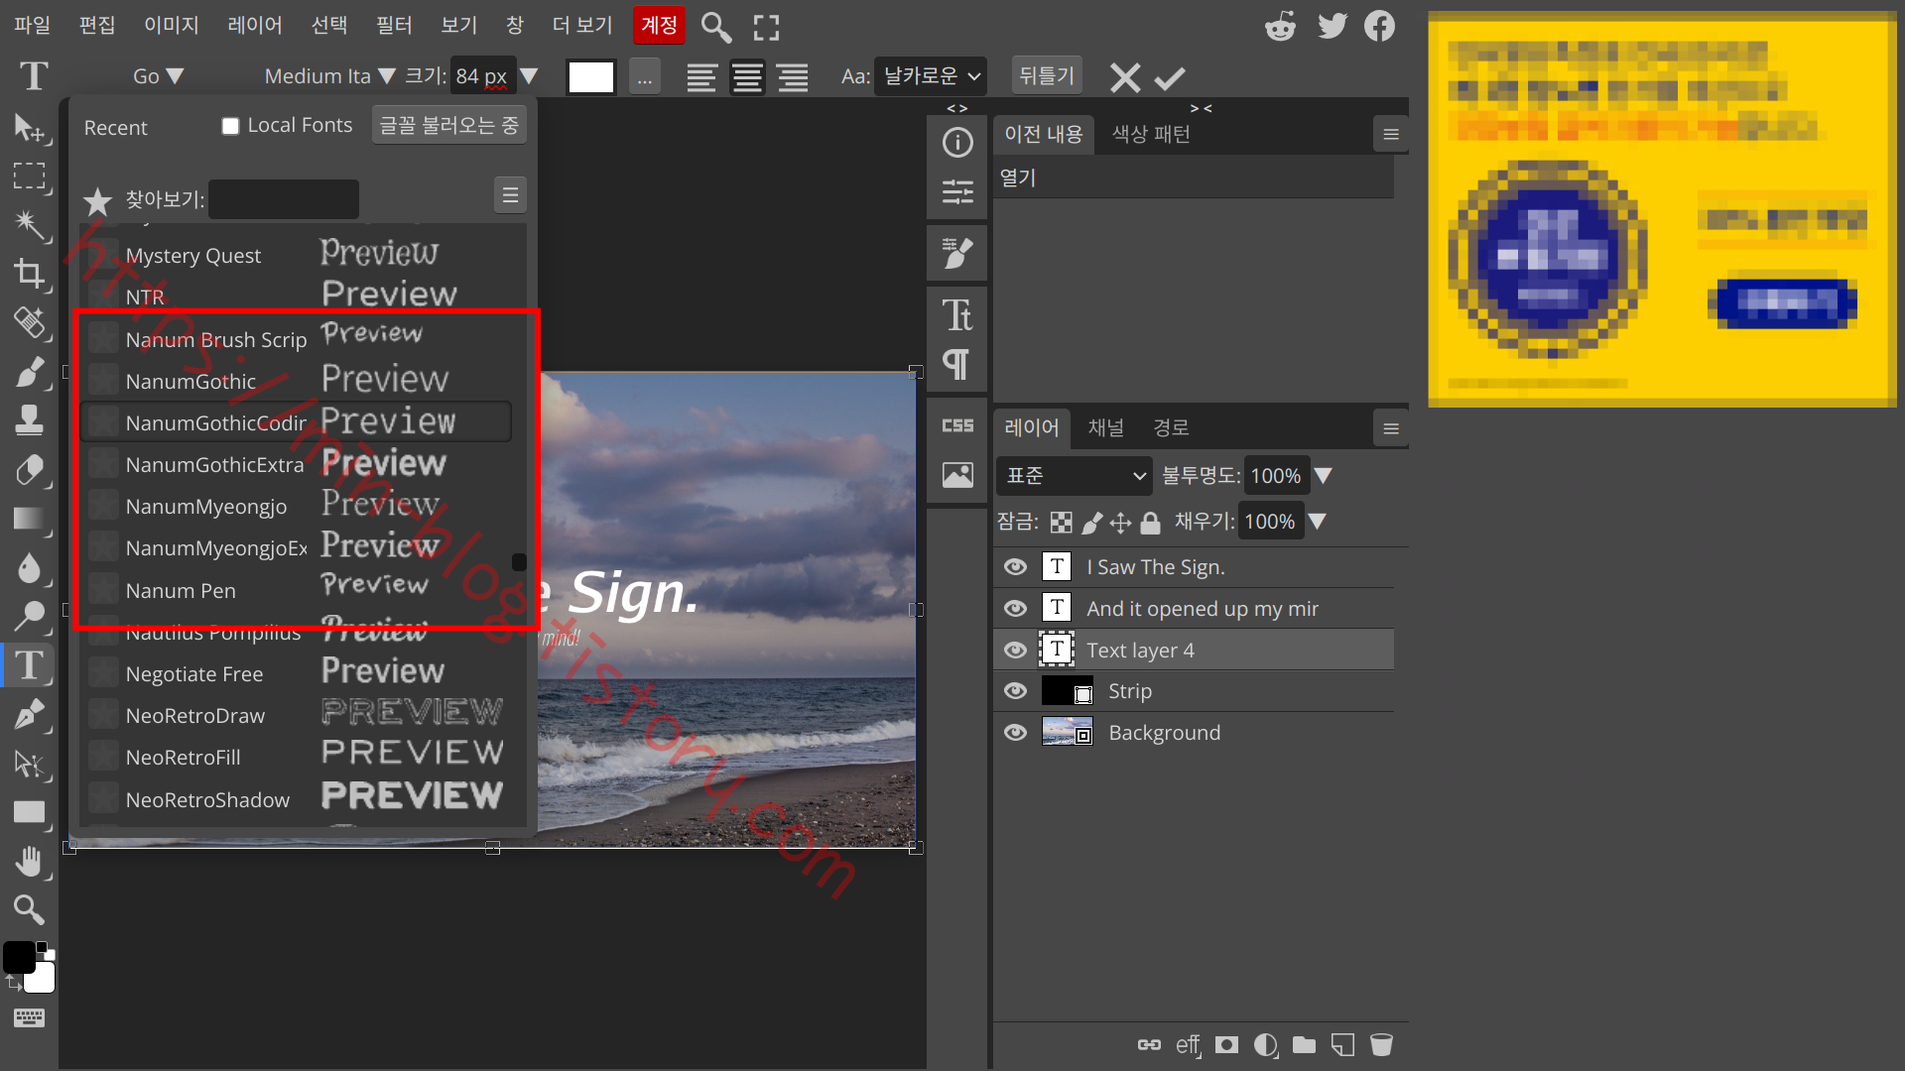This screenshot has height=1071, width=1905.
Task: Hide the 'I Saw The Sign.' layer
Action: pos(1015,566)
